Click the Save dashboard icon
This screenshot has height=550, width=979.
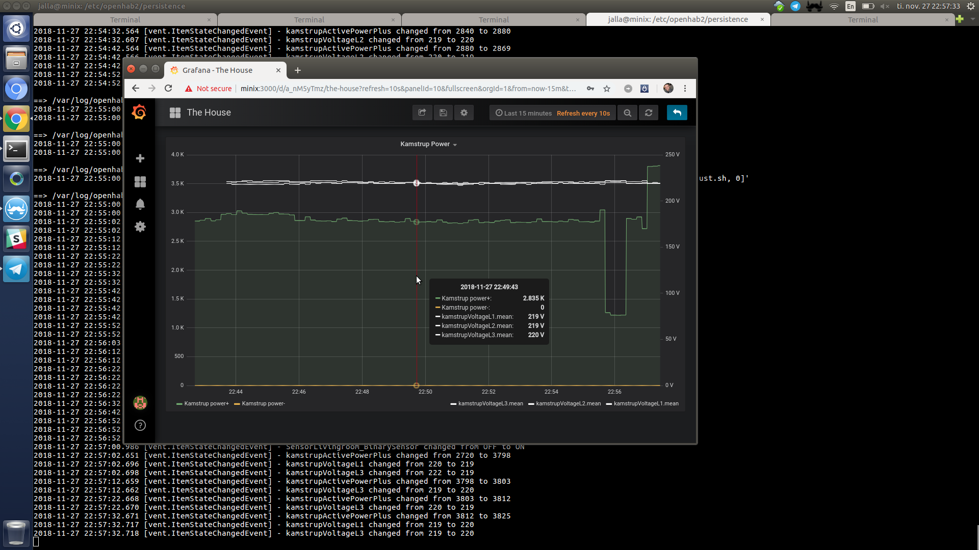click(443, 113)
